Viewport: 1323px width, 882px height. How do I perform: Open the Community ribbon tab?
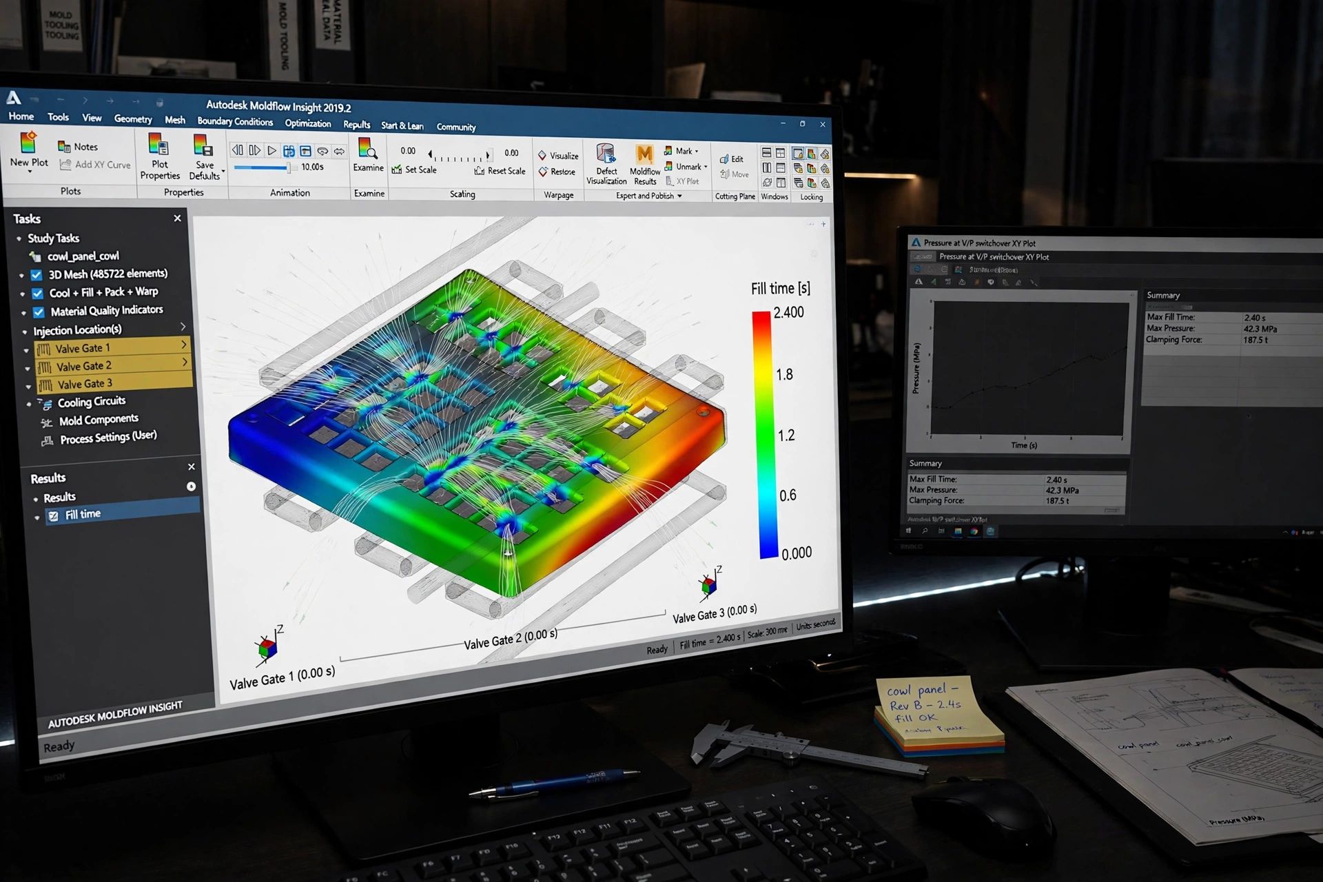point(456,127)
